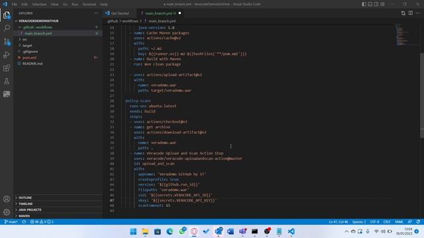Viewport: 424px width, 238px height.
Task: Open main_branch.yml in the Explorer tree
Action: click(58, 33)
